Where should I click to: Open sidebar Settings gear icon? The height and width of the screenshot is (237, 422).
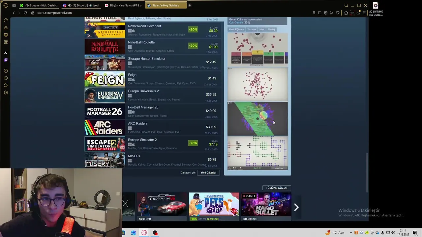[x=6, y=92]
